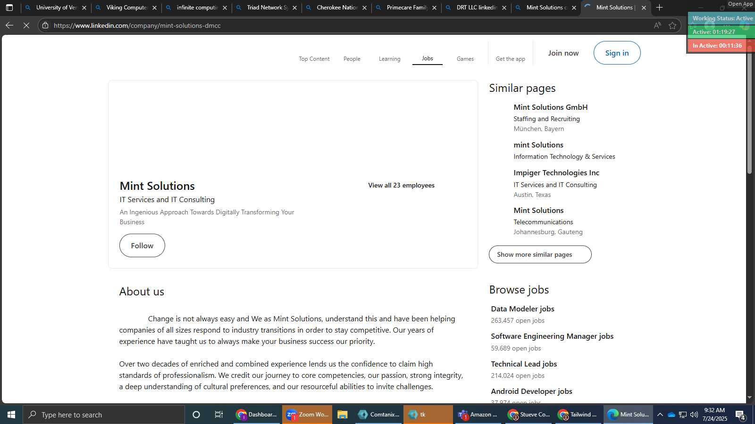Open Data Modeler jobs link
The image size is (755, 424).
tap(522, 309)
